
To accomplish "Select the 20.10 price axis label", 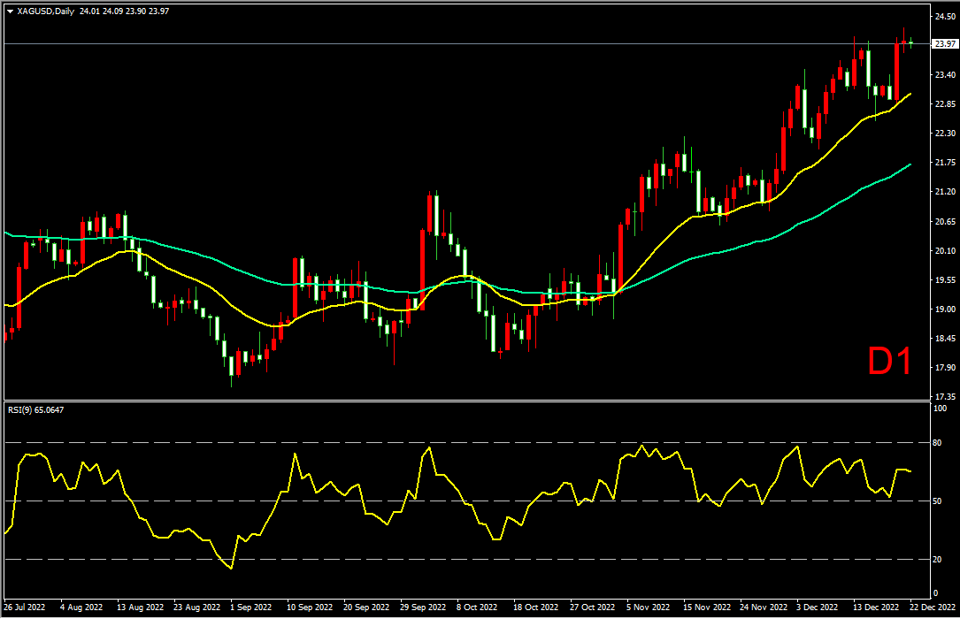I will click(945, 251).
